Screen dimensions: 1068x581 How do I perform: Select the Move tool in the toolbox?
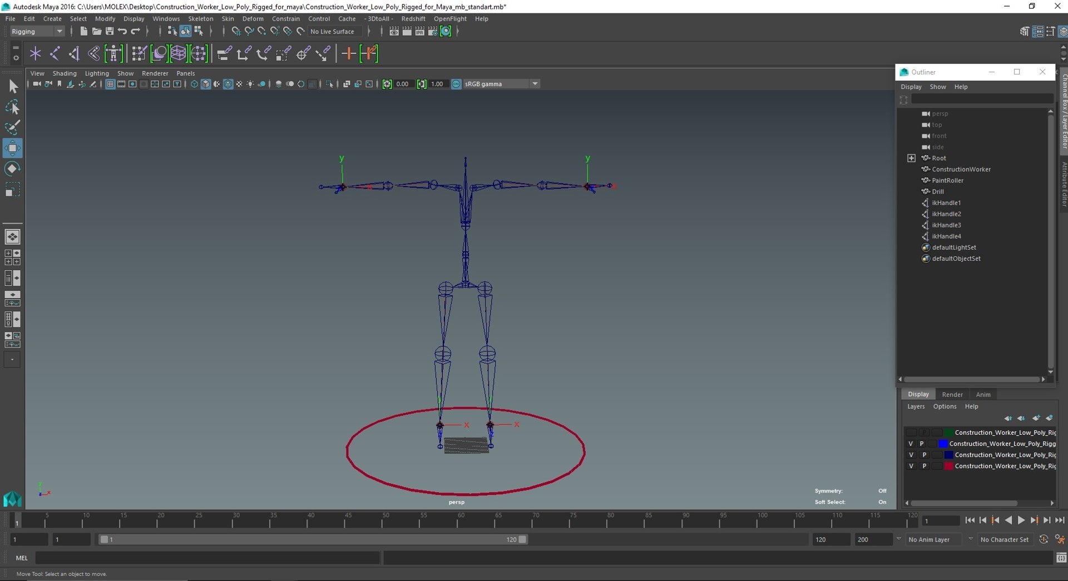12,148
